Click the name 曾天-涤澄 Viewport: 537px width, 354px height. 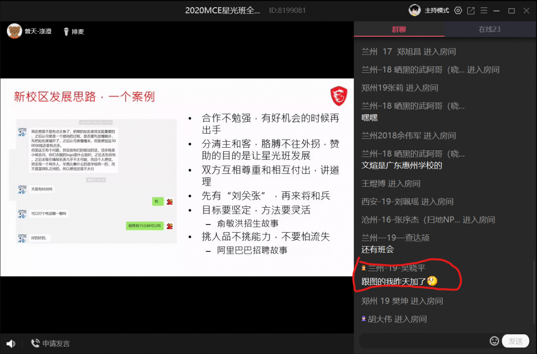tap(38, 31)
